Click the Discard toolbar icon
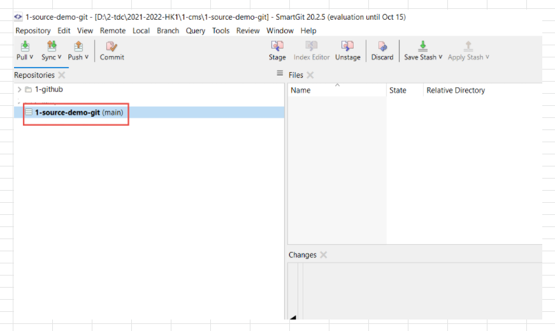Viewport: 555px width, 331px height. coord(382,47)
